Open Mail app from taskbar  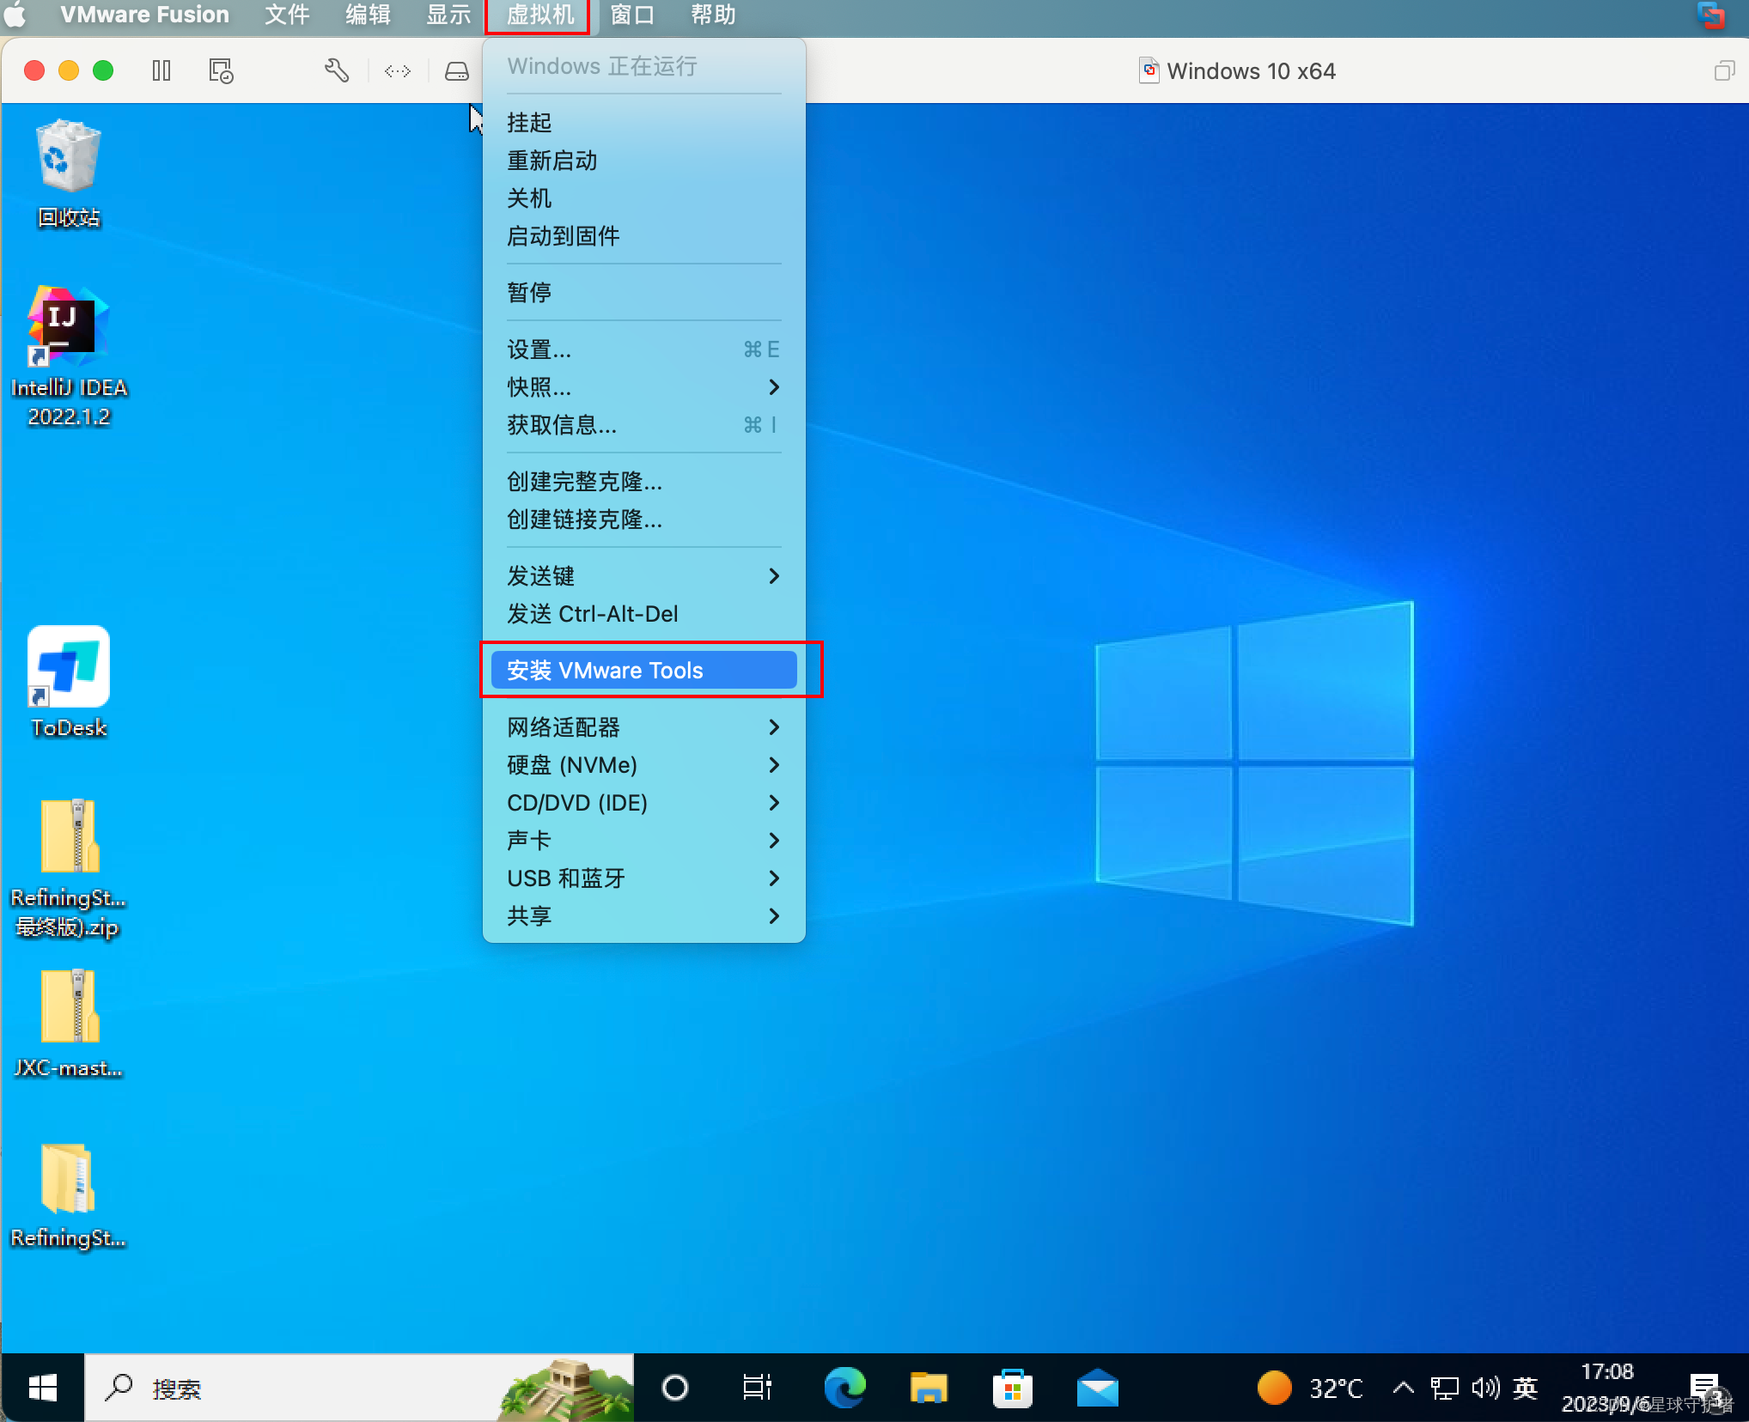(x=1097, y=1388)
